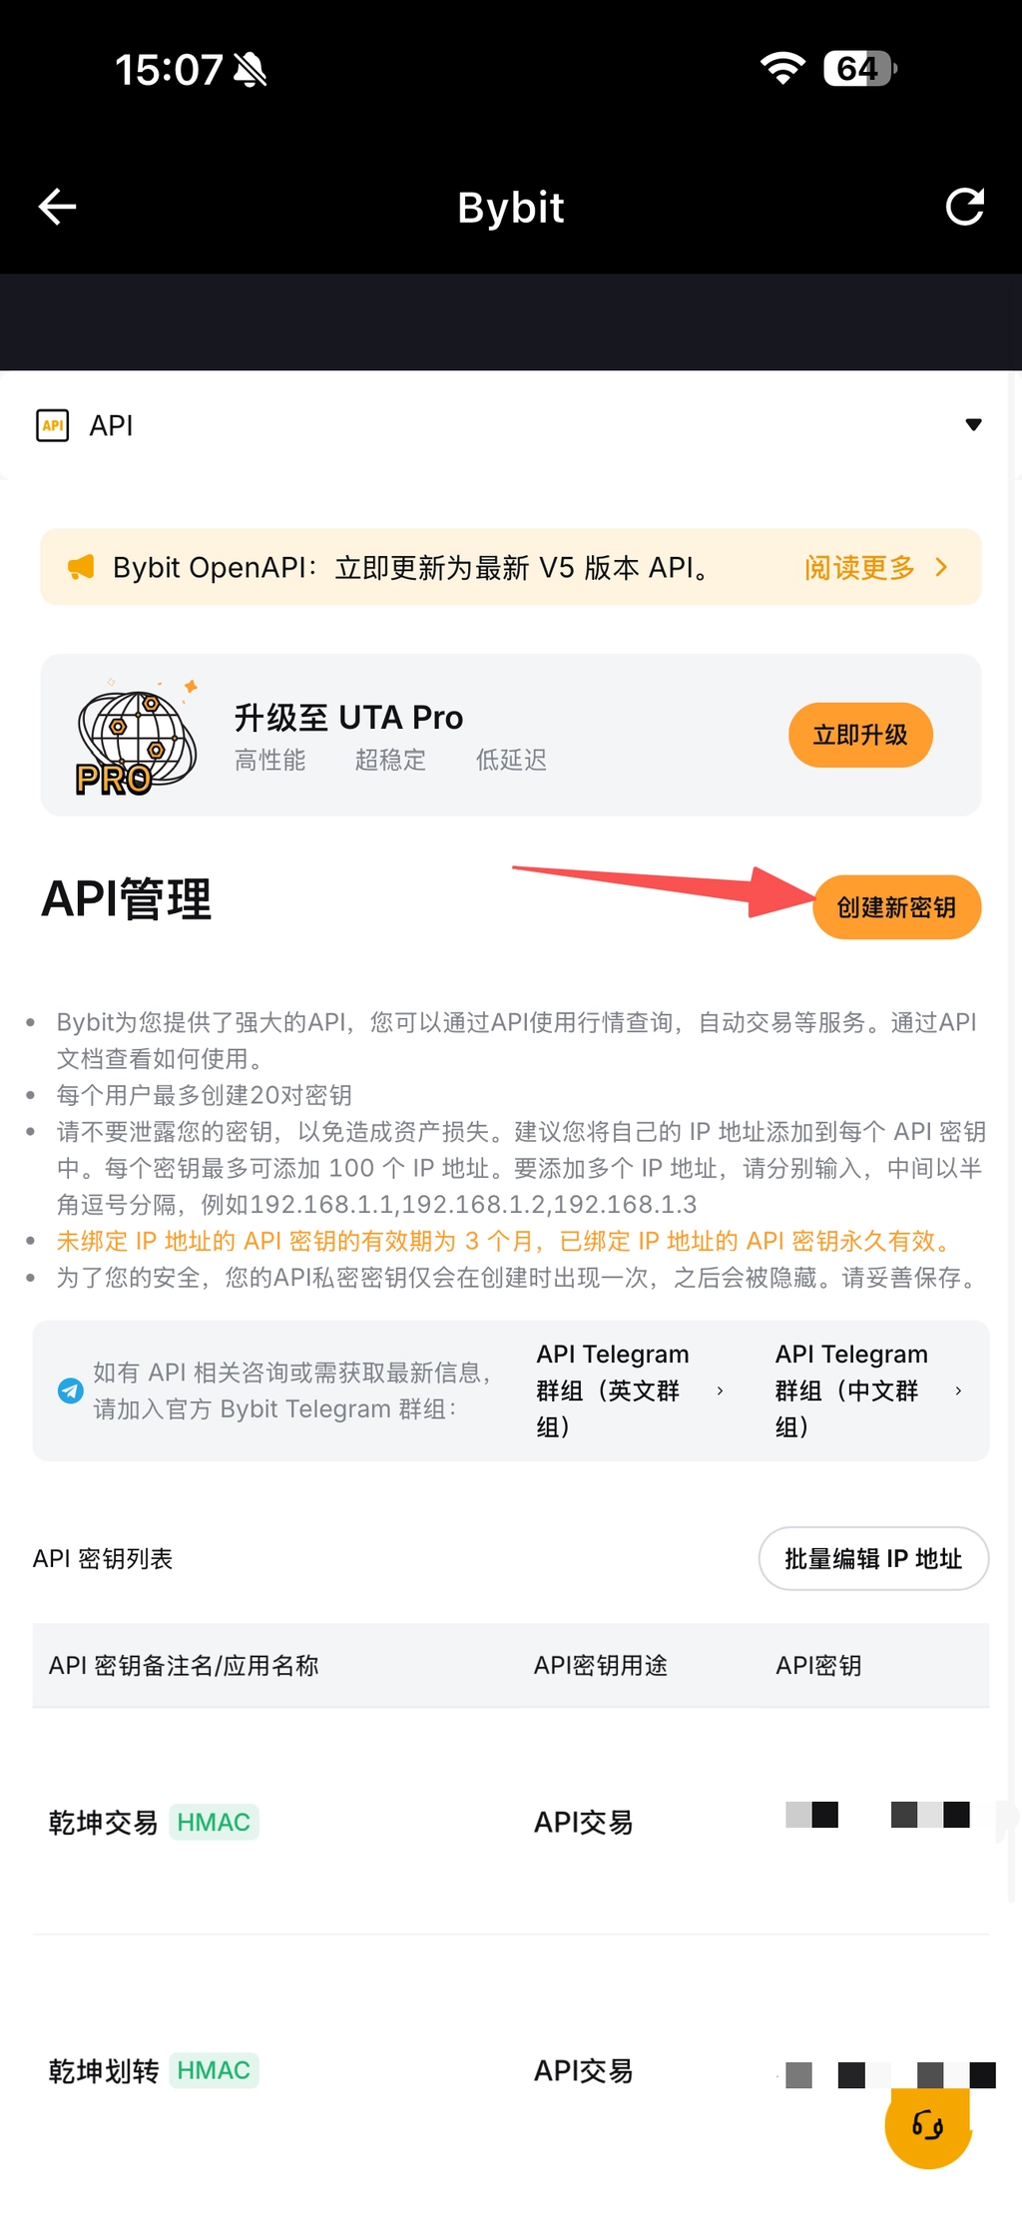Click the blue Telegram icon
1022x2215 pixels.
71,1390
